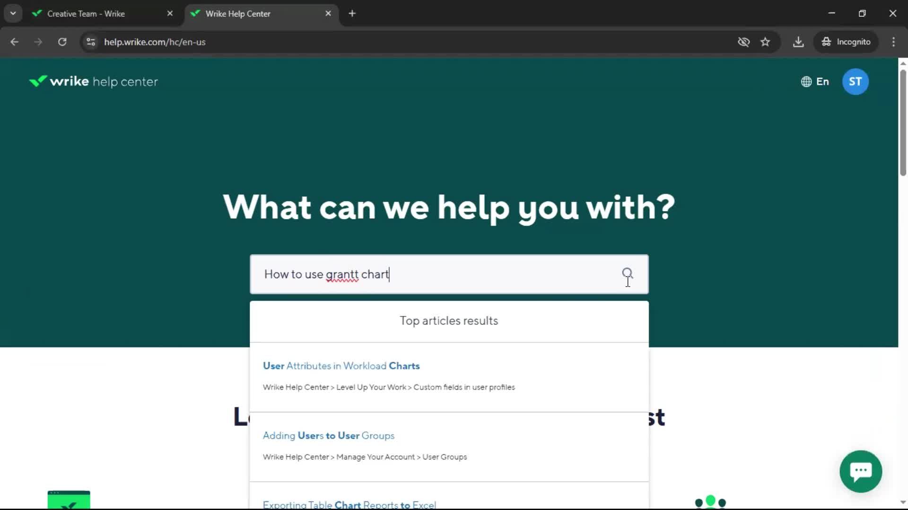
Task: Click in the help search field
Action: tap(449, 274)
